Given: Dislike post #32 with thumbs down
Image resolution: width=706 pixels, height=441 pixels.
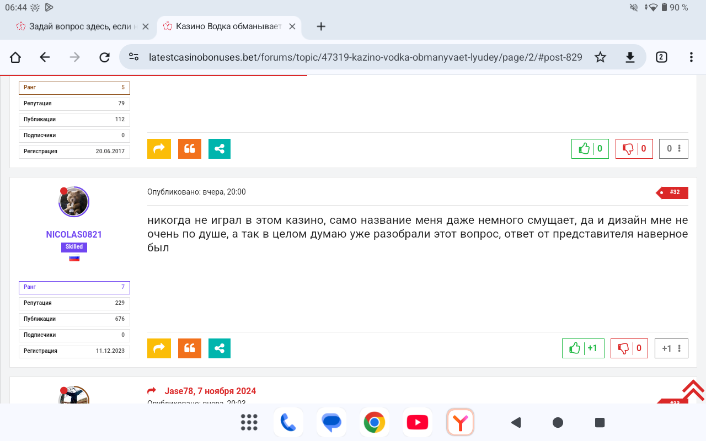Looking at the screenshot, I should pos(624,348).
